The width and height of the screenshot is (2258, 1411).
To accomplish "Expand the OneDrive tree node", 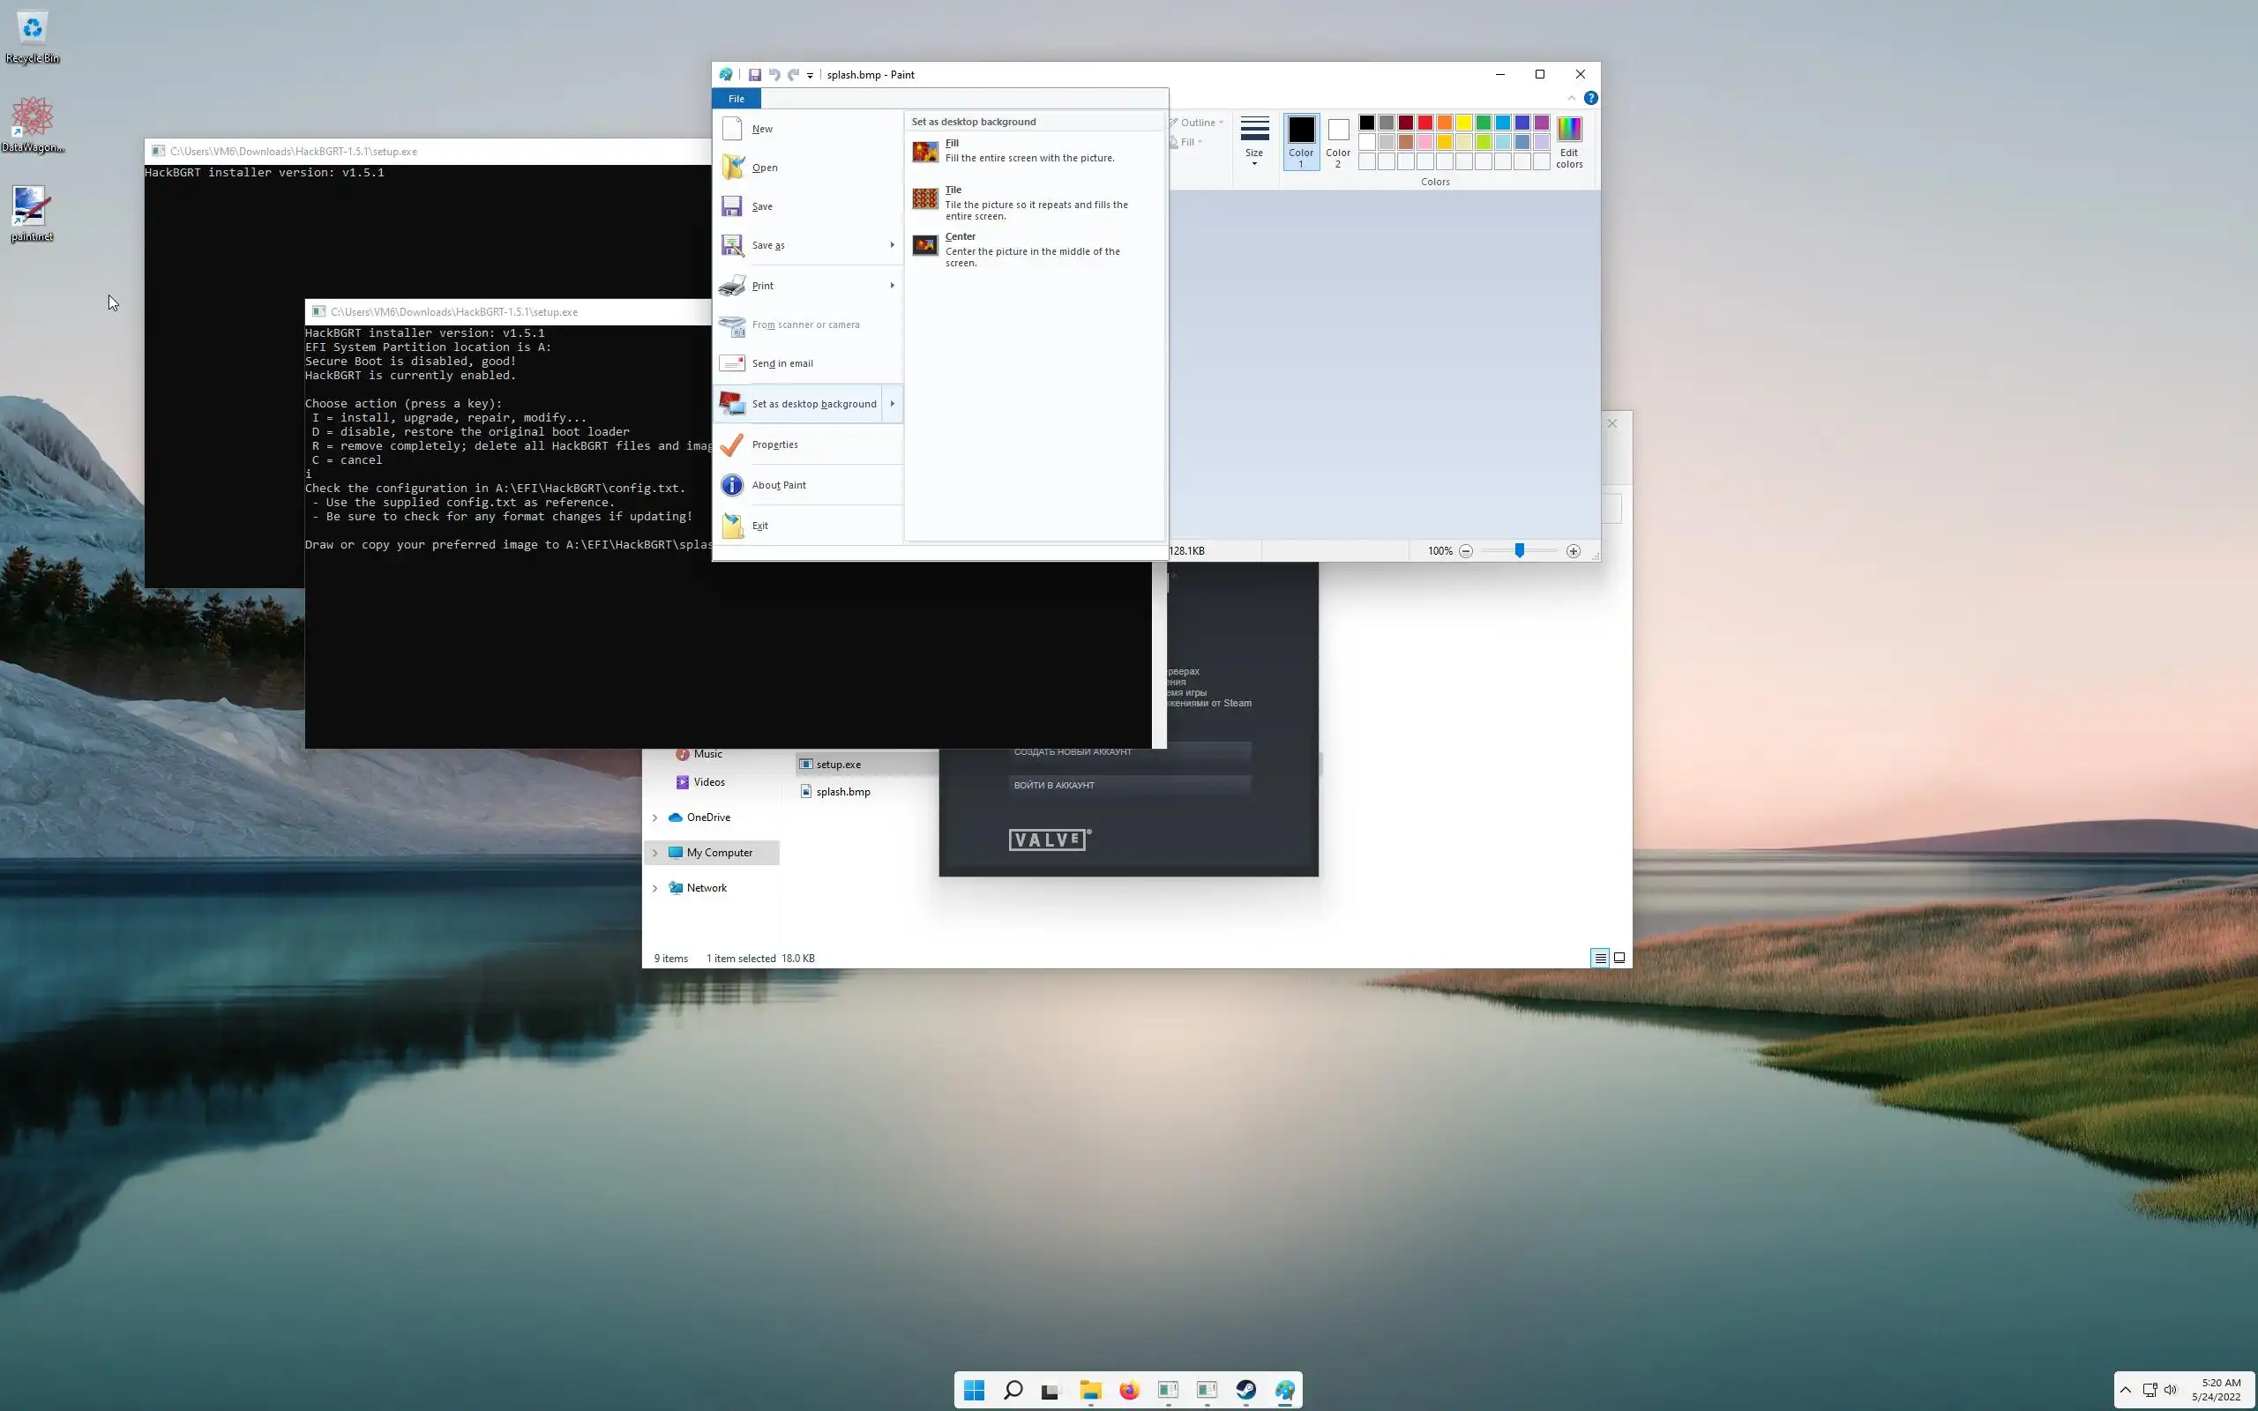I will tap(655, 817).
